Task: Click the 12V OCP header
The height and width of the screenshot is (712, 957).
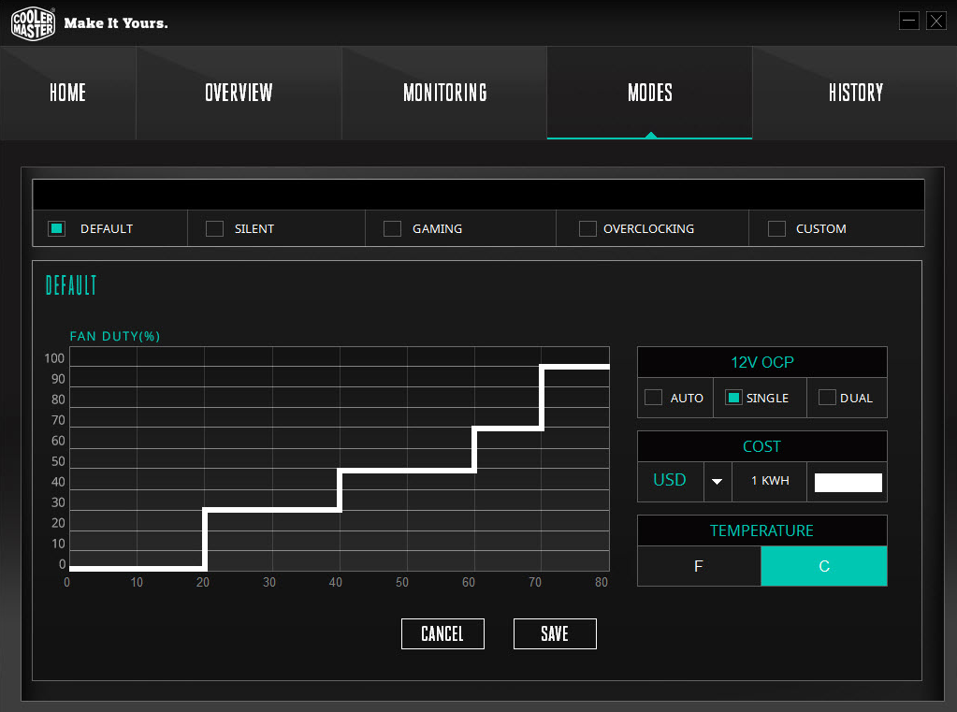Action: click(x=762, y=362)
